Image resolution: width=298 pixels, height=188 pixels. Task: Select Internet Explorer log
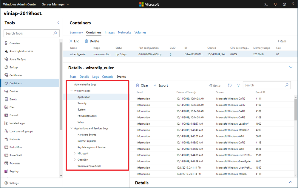[87, 141]
